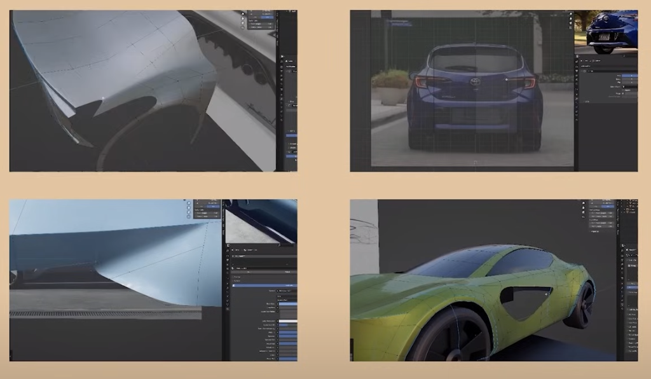Click highlighted blue toggle in gray wheel-arch overlay panel
Screen dimensions: 651x379
click(268, 17)
